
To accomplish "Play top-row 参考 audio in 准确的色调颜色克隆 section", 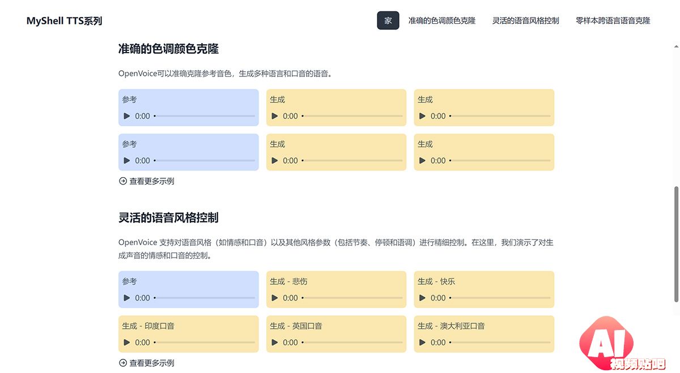I will [x=127, y=116].
